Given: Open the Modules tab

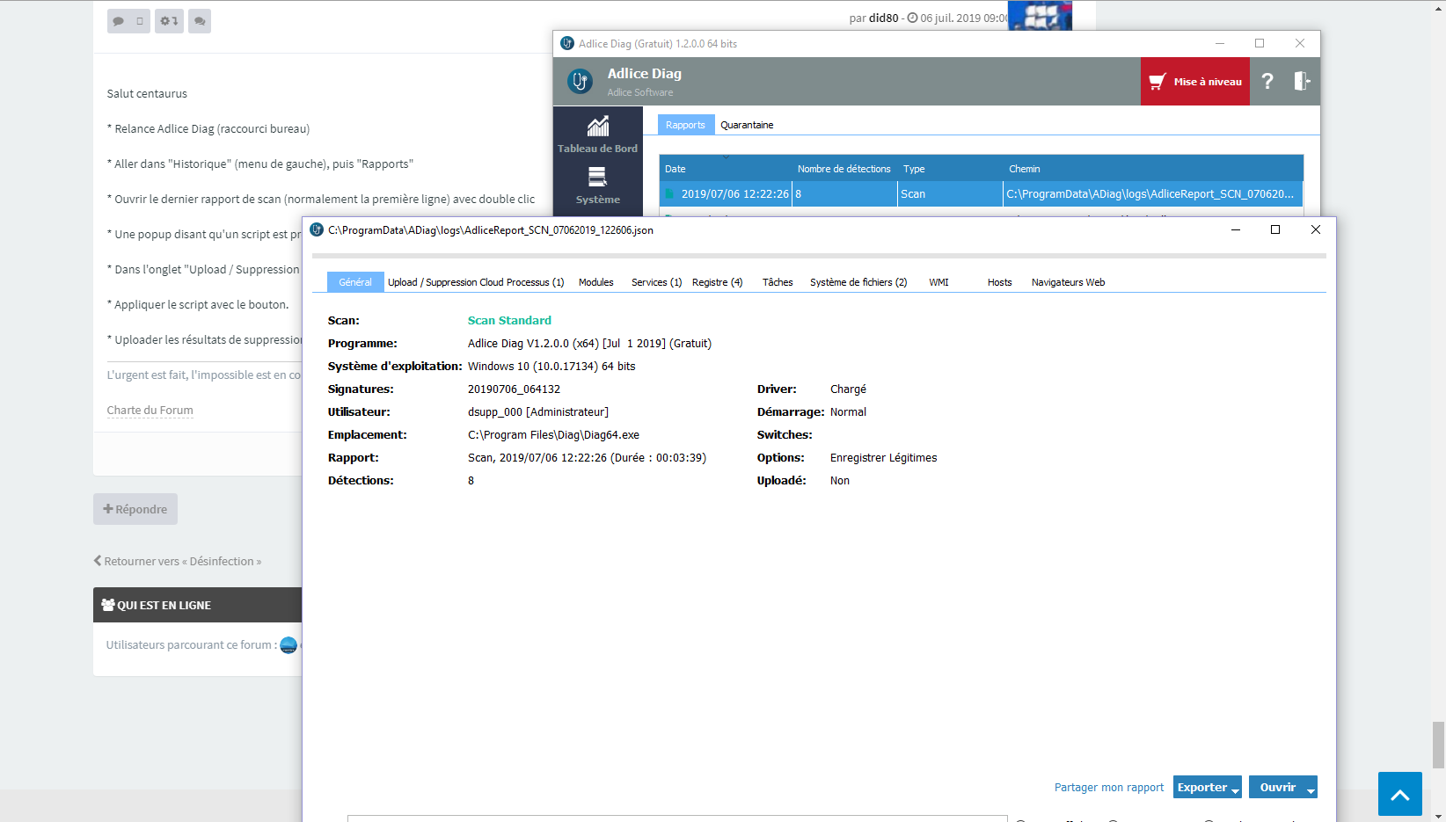Looking at the screenshot, I should pyautogui.click(x=595, y=282).
